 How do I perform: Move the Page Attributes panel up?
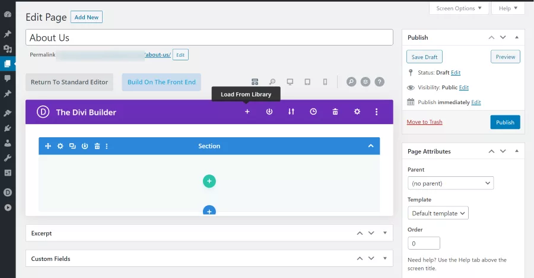(491, 151)
